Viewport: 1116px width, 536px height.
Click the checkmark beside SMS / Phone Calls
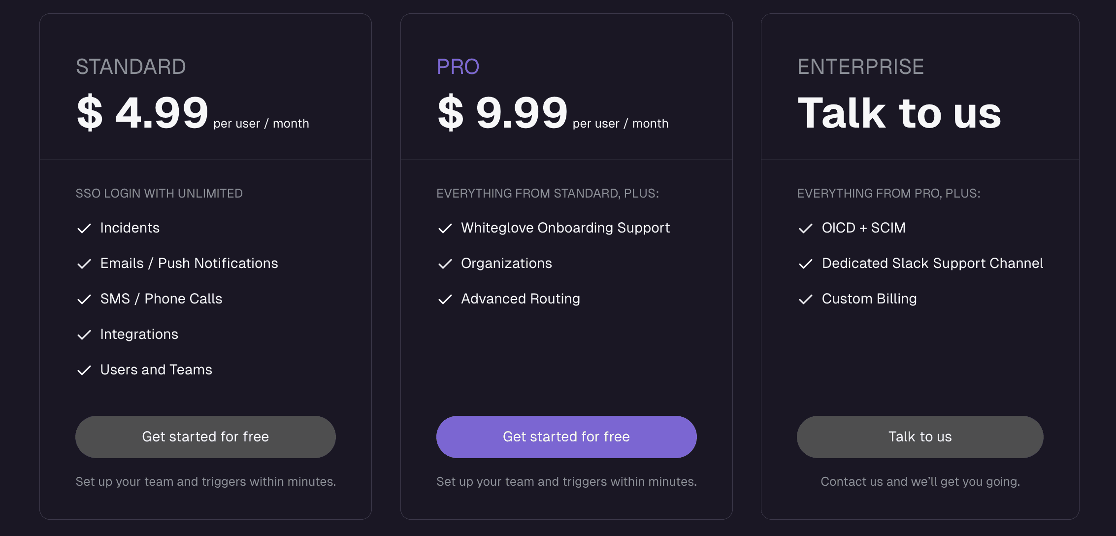point(84,299)
